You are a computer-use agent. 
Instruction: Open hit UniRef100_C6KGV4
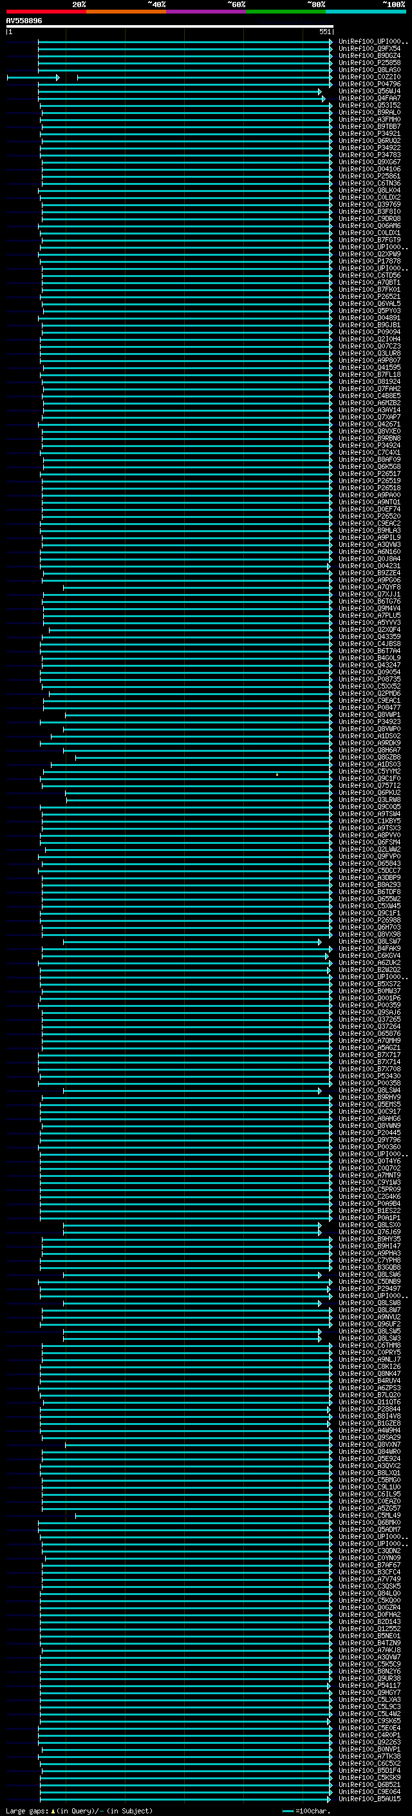click(369, 955)
